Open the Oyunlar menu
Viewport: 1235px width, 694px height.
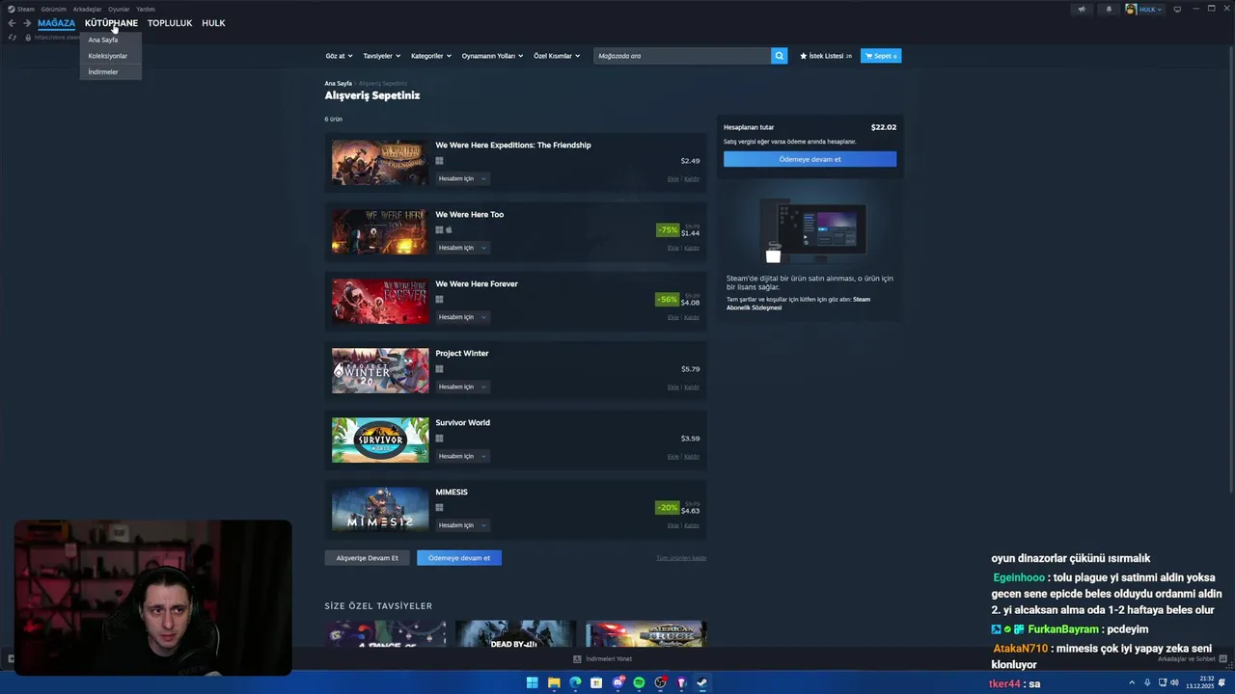click(119, 9)
